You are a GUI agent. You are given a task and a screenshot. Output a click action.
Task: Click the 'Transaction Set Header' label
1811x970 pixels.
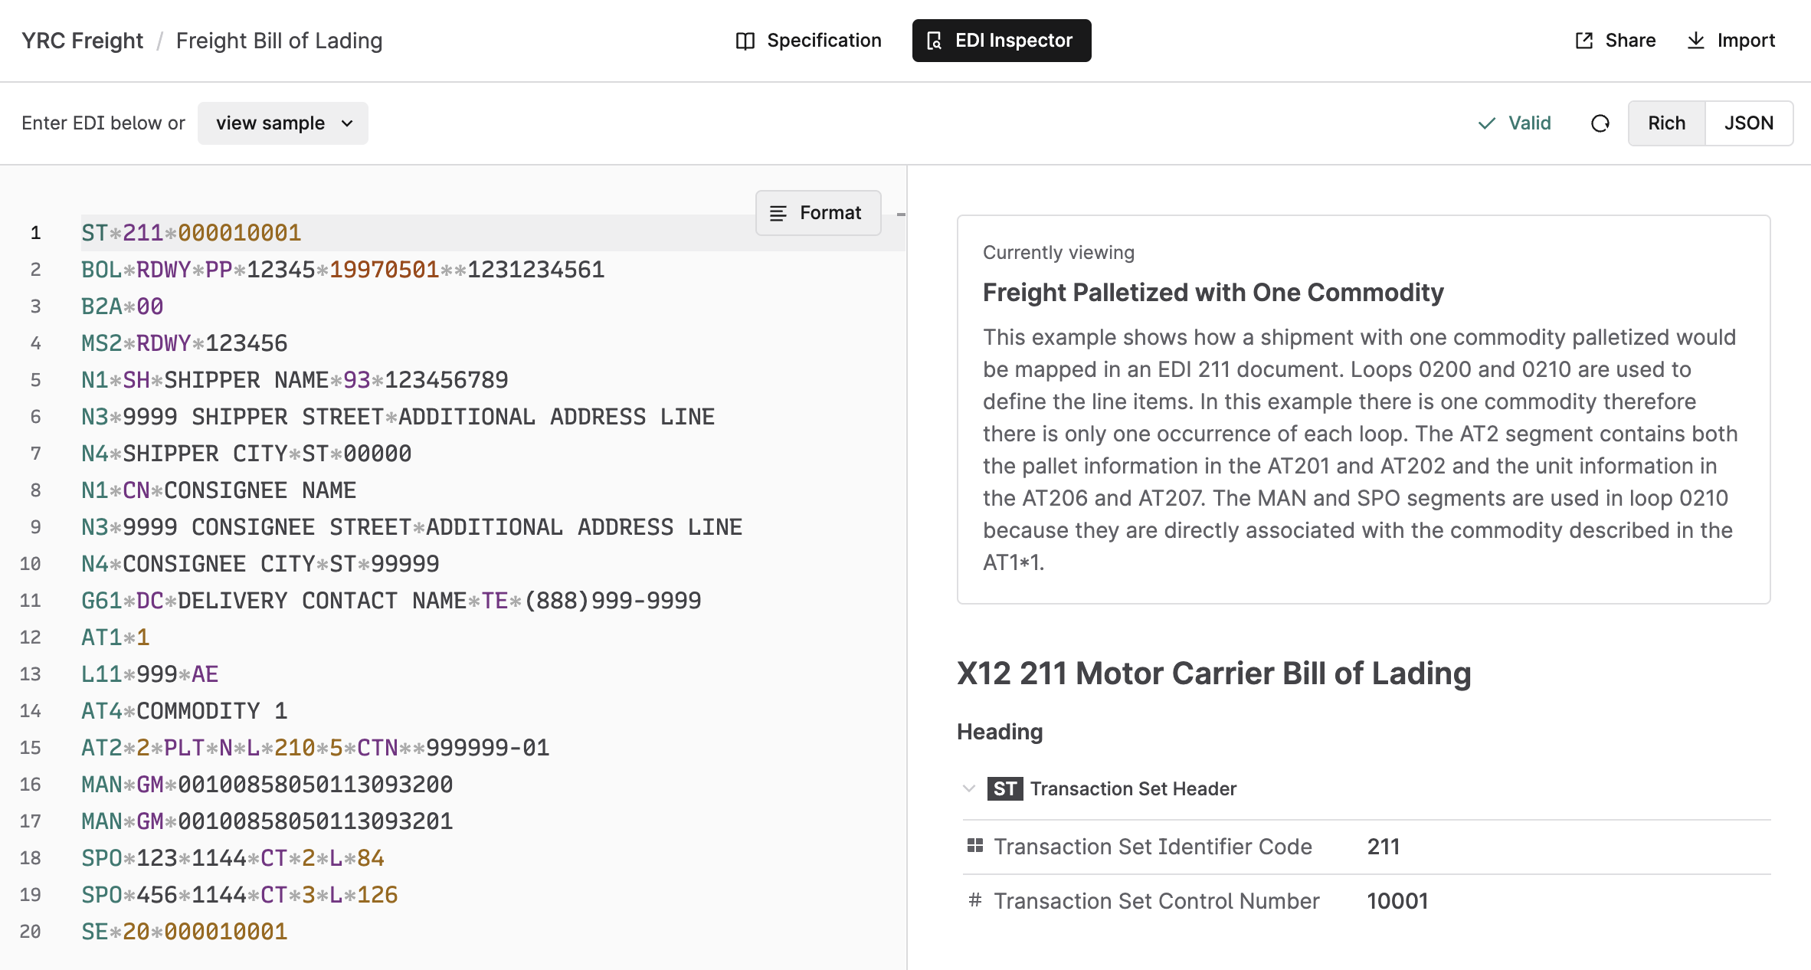pos(1133,788)
